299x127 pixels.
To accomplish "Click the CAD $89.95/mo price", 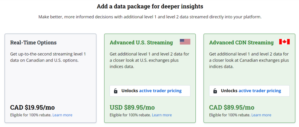I will coord(232,107).
